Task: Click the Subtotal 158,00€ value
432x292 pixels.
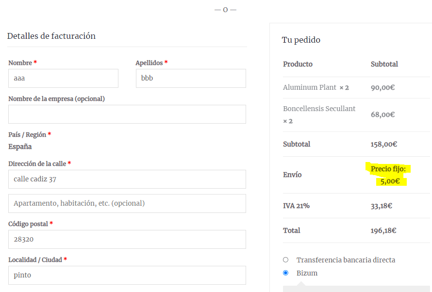Action: coord(384,144)
